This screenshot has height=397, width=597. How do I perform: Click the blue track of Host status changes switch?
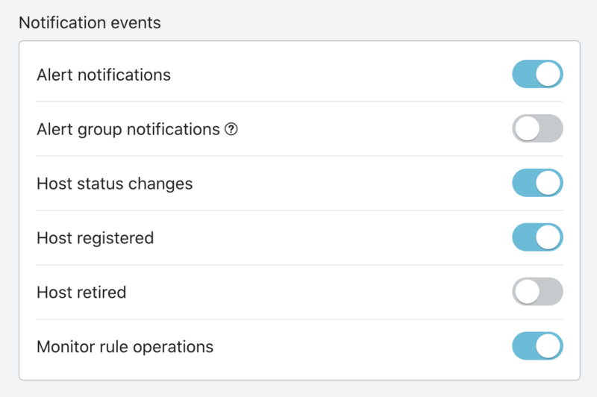[x=524, y=183]
